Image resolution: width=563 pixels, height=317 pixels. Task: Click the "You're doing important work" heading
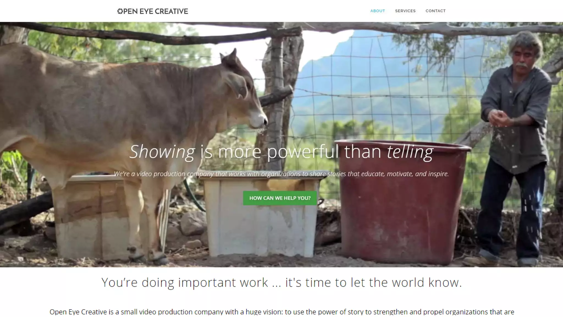click(x=281, y=282)
